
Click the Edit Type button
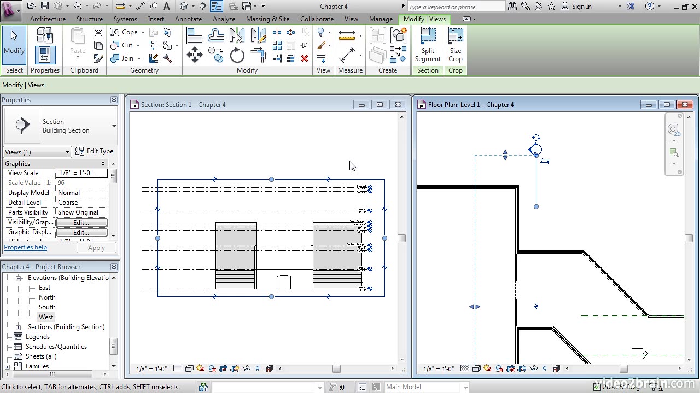pos(94,151)
